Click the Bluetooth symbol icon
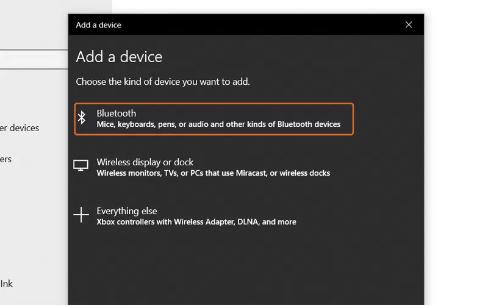The width and height of the screenshot is (488, 305). tap(82, 118)
